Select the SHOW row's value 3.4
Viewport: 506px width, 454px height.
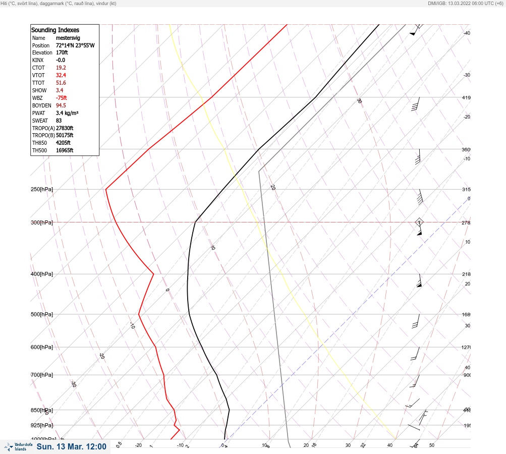click(x=60, y=90)
